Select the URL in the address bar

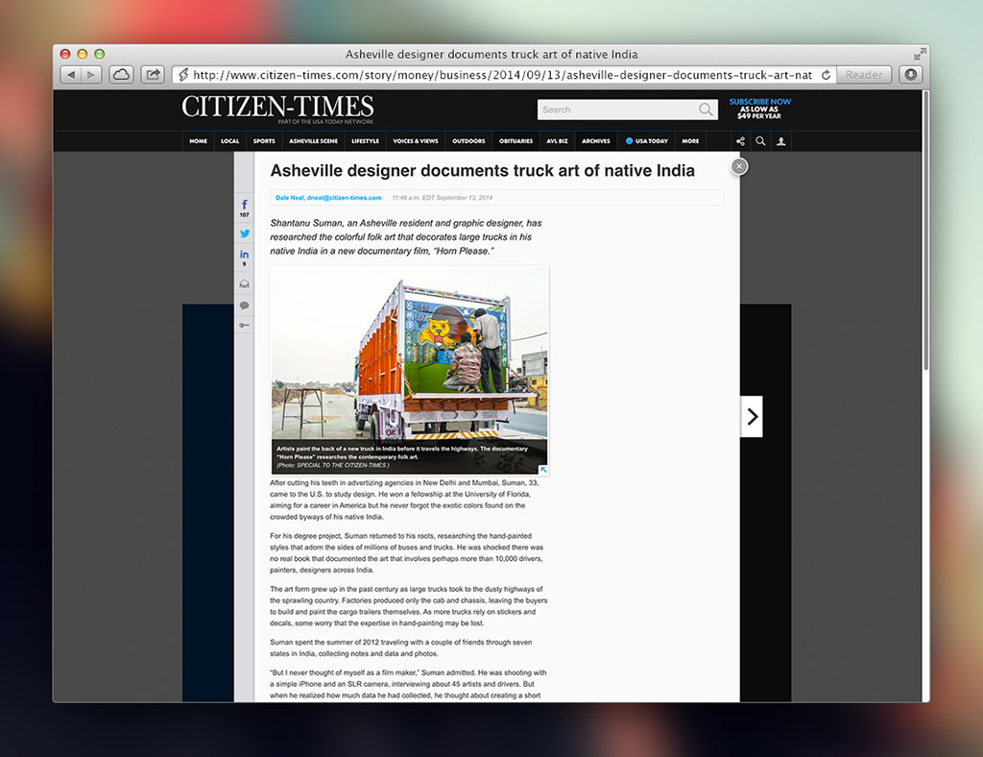[501, 75]
